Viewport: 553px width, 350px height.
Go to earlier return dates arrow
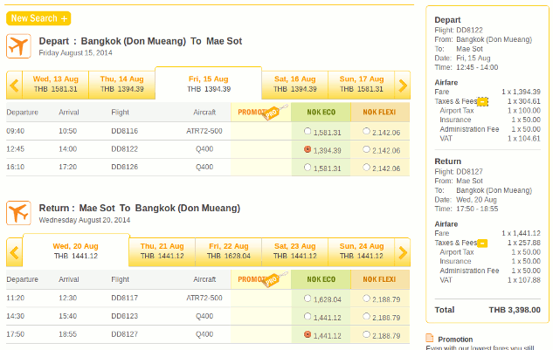click(14, 252)
